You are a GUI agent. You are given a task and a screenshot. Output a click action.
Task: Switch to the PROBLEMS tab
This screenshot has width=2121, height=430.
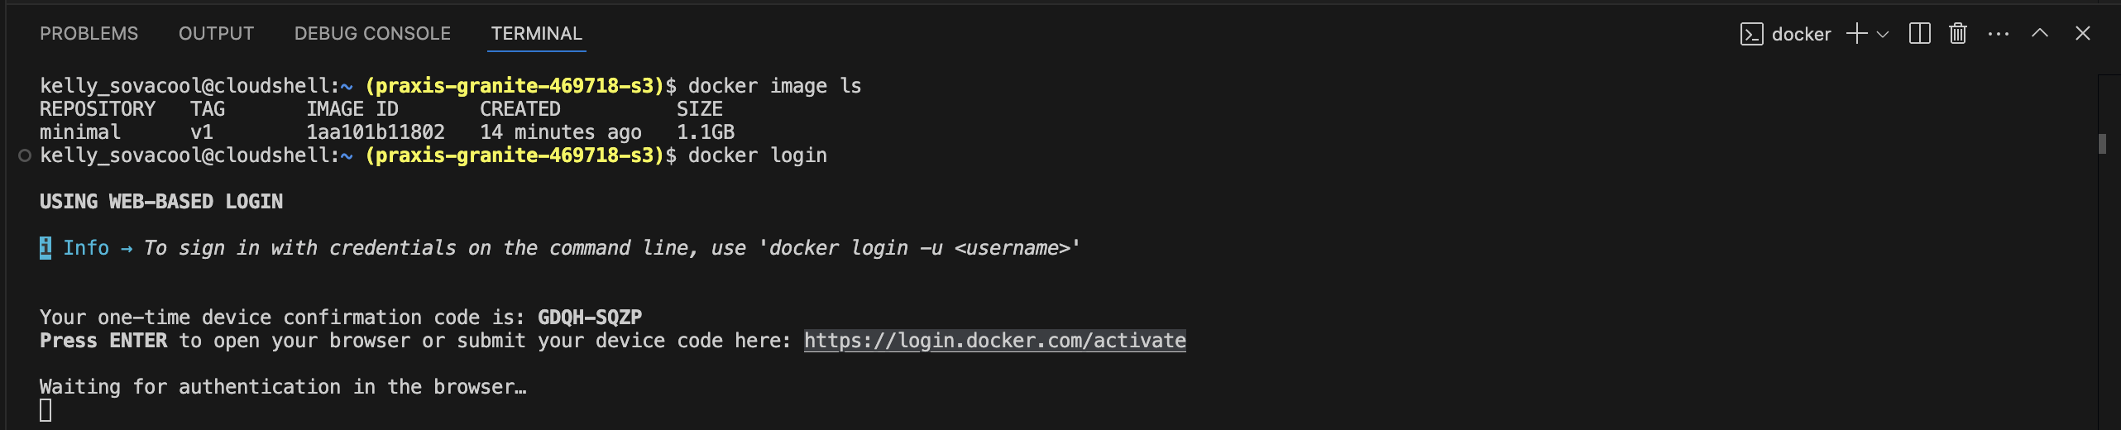89,34
